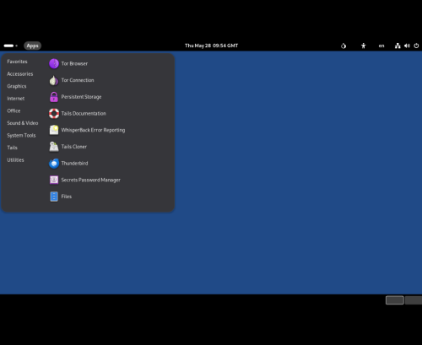
Task: Open the power menu icon
Action: [x=416, y=46]
